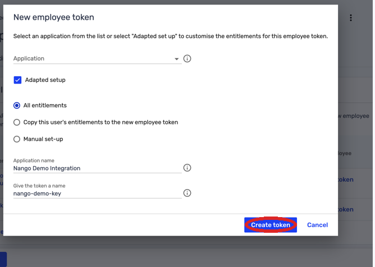Viewport: 375px width, 267px height.
Task: Click the blue button behind the dialog
Action: [x=3, y=259]
